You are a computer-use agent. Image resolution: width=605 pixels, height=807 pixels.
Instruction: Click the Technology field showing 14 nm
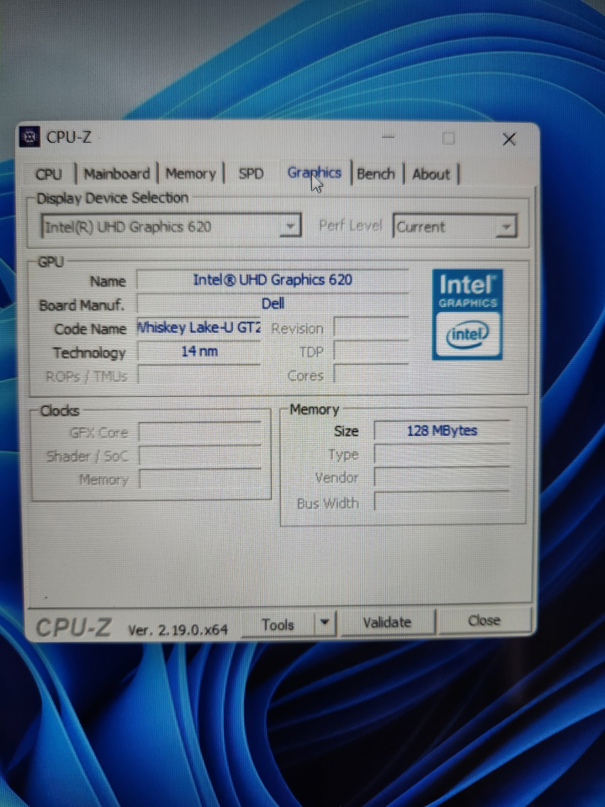click(199, 352)
